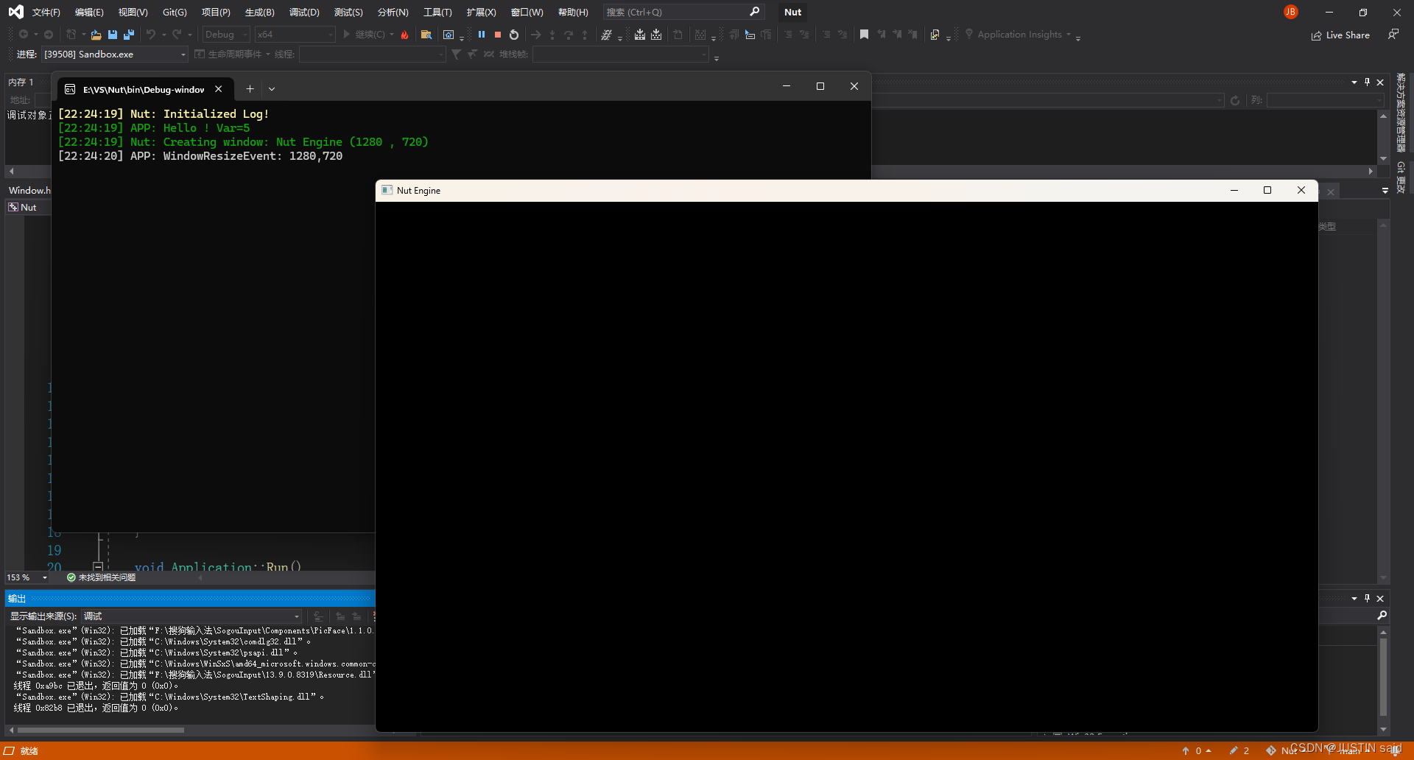Open the zoom level dropdown at 153 %

click(x=27, y=577)
